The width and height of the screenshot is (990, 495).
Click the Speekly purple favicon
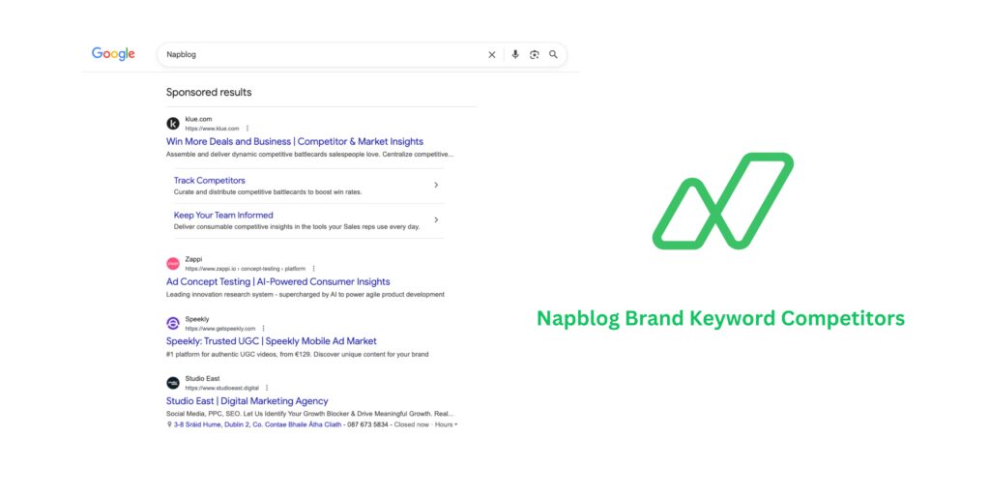(173, 323)
